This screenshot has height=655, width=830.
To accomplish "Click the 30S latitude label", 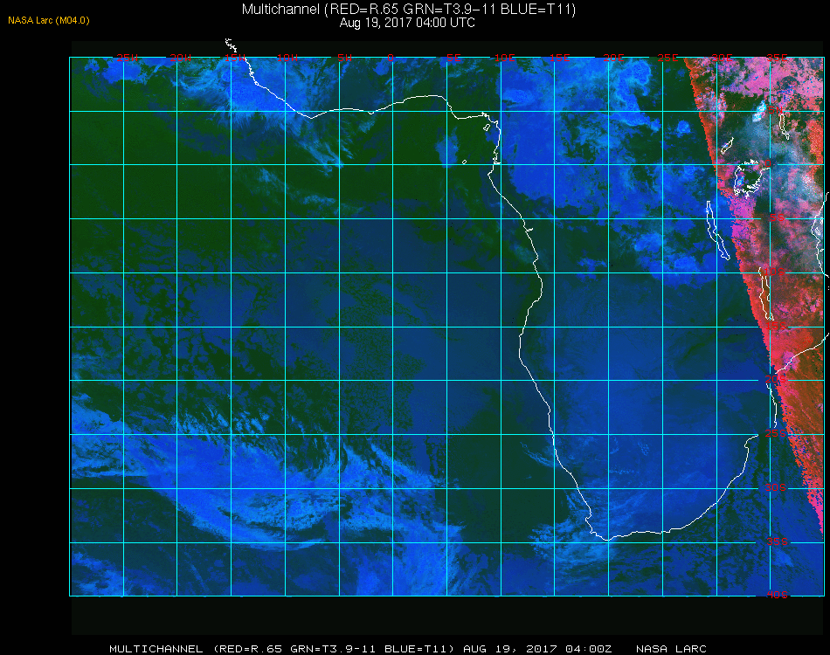I will click(x=775, y=487).
